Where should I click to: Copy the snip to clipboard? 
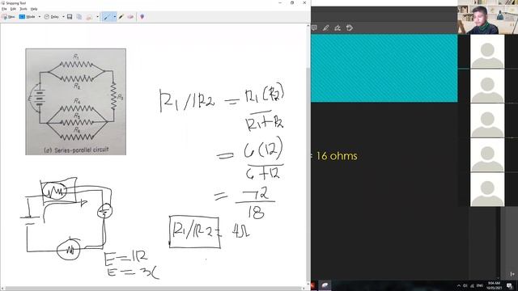79,16
